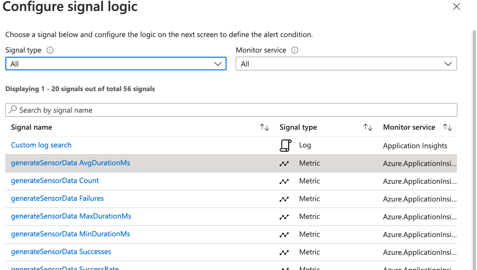
Task: Open the Signal type dropdown
Action: [x=116, y=64]
